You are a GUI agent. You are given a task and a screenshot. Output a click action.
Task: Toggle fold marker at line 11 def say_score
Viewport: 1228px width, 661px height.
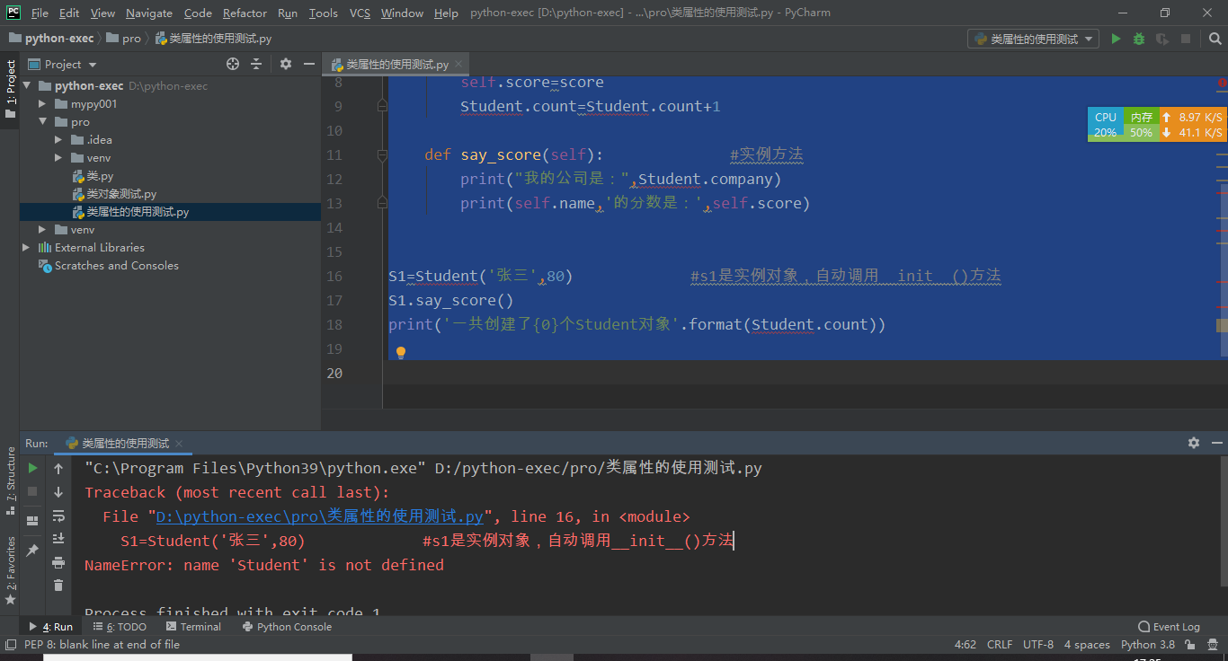point(382,155)
